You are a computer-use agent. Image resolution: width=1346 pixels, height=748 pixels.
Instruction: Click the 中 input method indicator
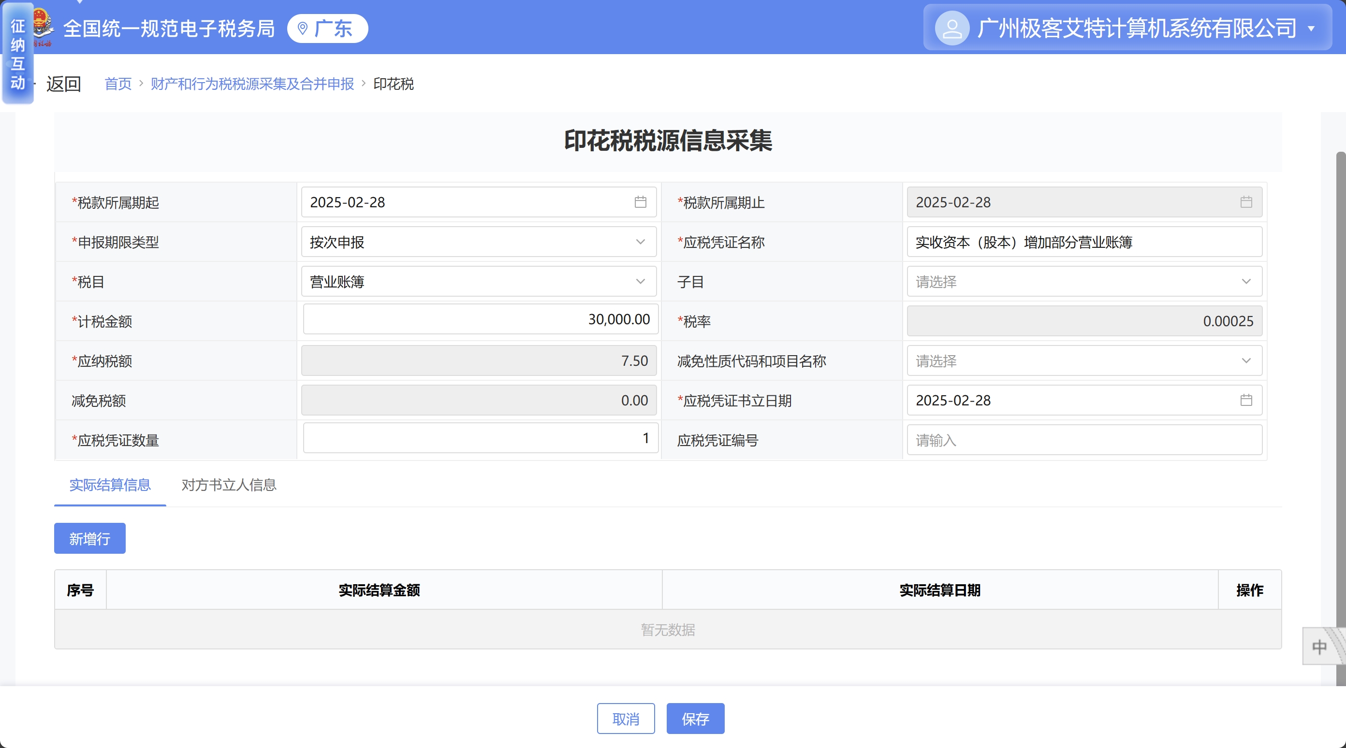point(1319,647)
